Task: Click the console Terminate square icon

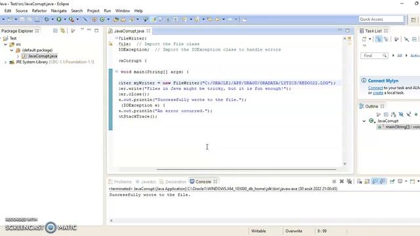Action: pos(334,182)
